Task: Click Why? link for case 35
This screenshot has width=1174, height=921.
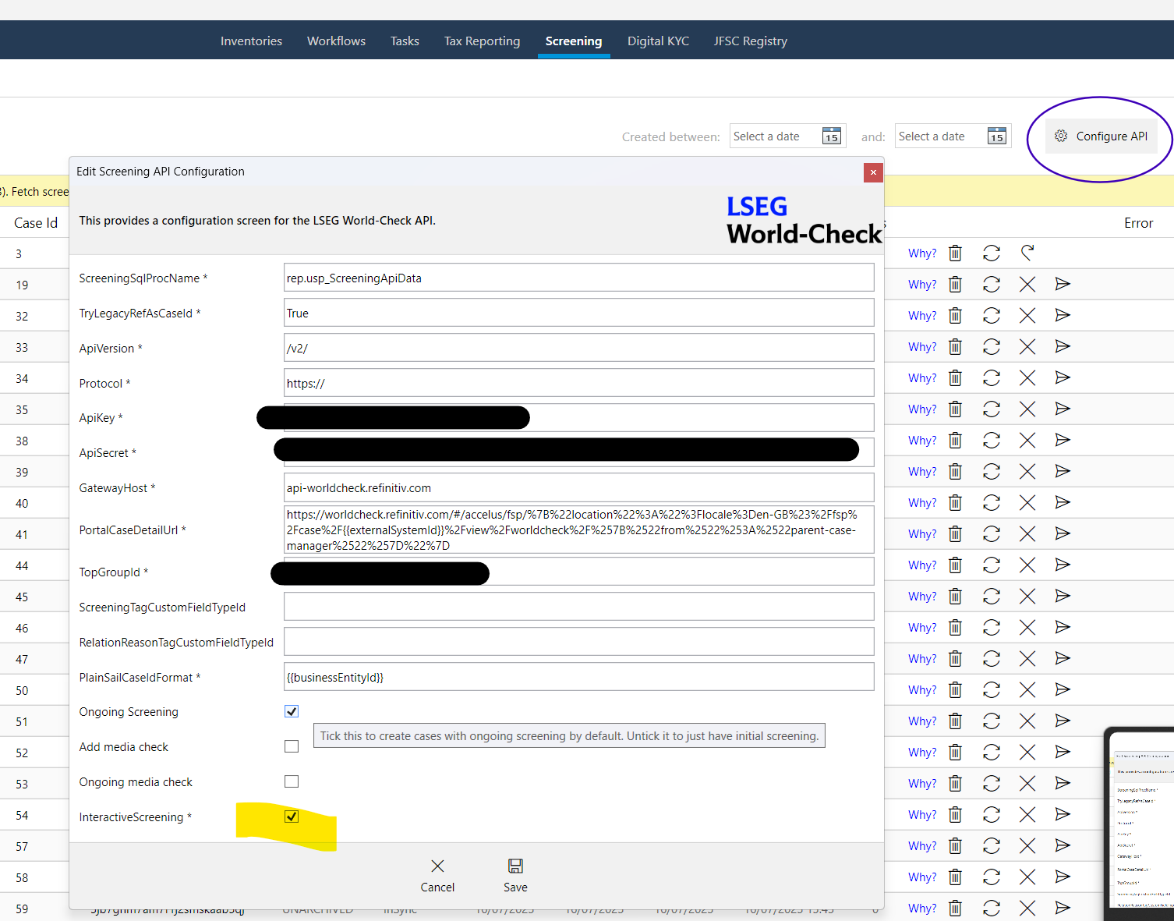Action: coord(922,409)
